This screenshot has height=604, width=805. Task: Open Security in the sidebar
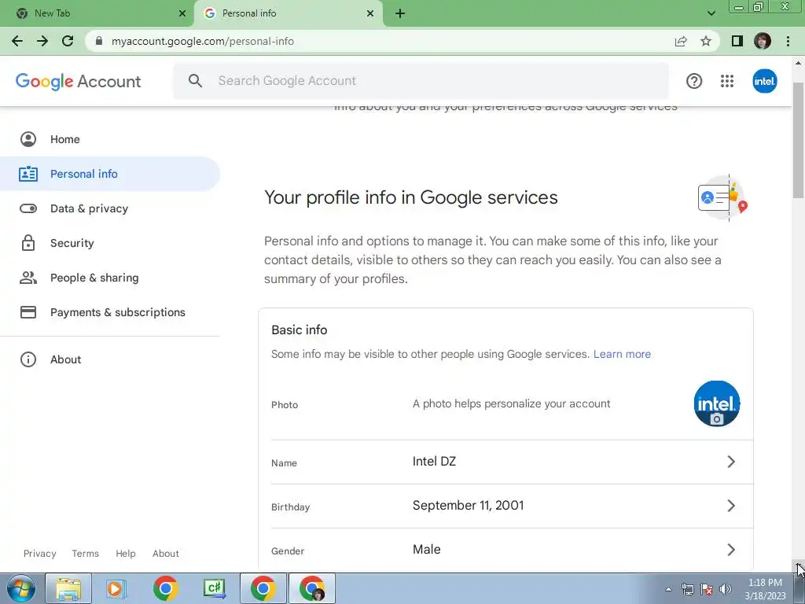110,243
